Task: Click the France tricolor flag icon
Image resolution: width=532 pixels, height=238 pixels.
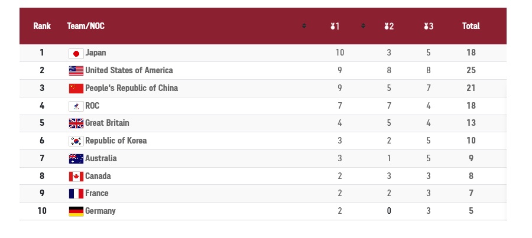Action: click(x=76, y=194)
